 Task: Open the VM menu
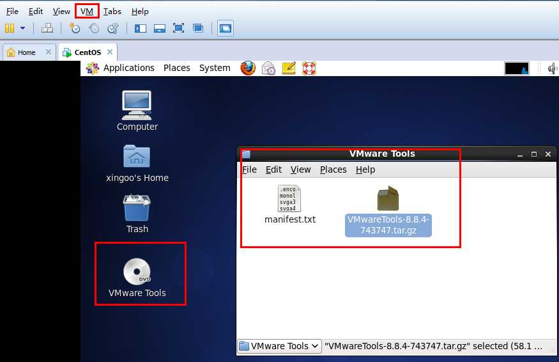click(x=87, y=12)
